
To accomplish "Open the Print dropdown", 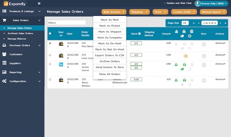I will coord(160,12).
